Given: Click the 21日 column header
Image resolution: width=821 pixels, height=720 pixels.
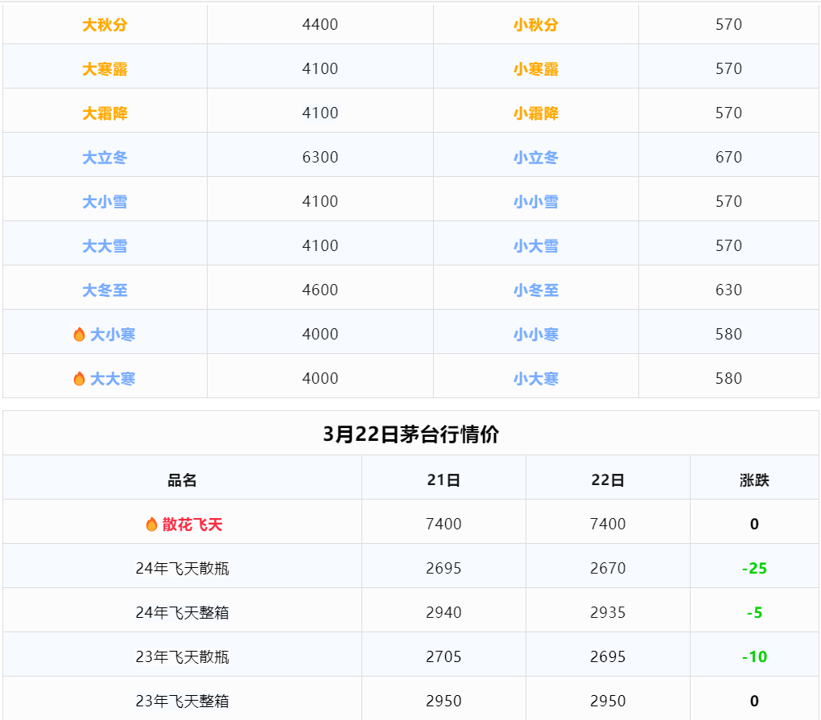Looking at the screenshot, I should coord(444,480).
